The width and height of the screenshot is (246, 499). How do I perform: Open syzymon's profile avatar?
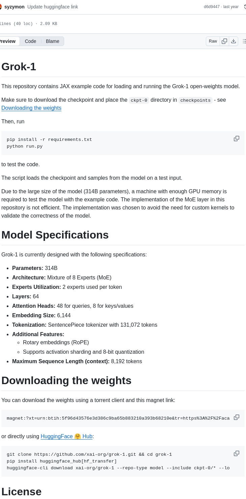(x=2, y=6)
